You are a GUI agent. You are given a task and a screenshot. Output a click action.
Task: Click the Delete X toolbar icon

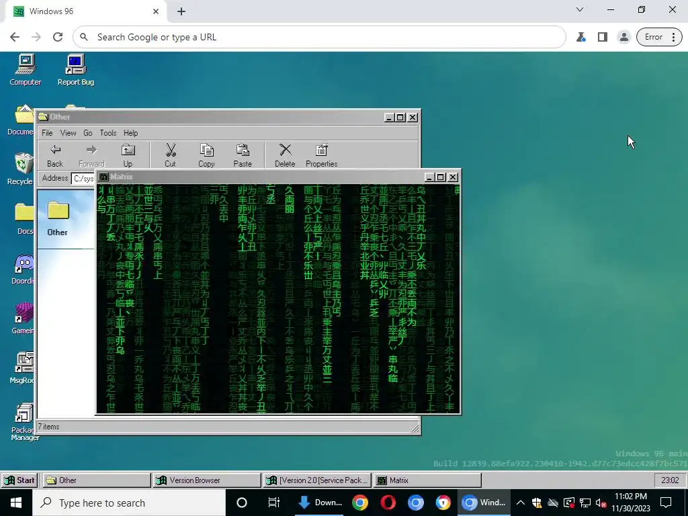(285, 156)
